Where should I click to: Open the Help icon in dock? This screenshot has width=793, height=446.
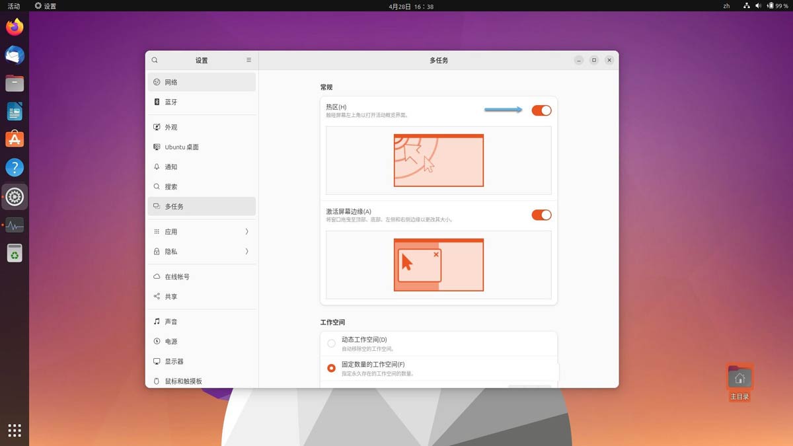15,167
